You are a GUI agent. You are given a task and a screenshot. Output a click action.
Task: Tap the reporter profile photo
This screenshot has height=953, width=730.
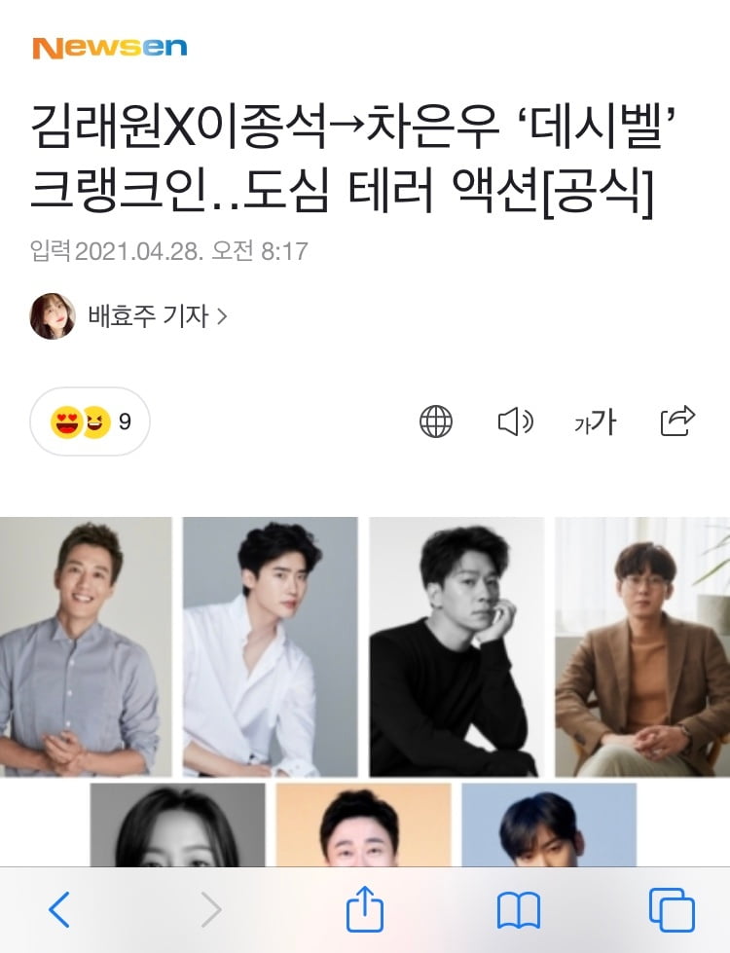coord(53,316)
